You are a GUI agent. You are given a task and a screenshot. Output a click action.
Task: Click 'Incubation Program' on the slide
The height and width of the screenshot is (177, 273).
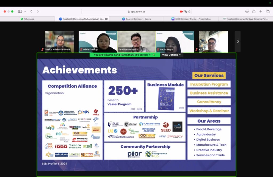(x=209, y=84)
